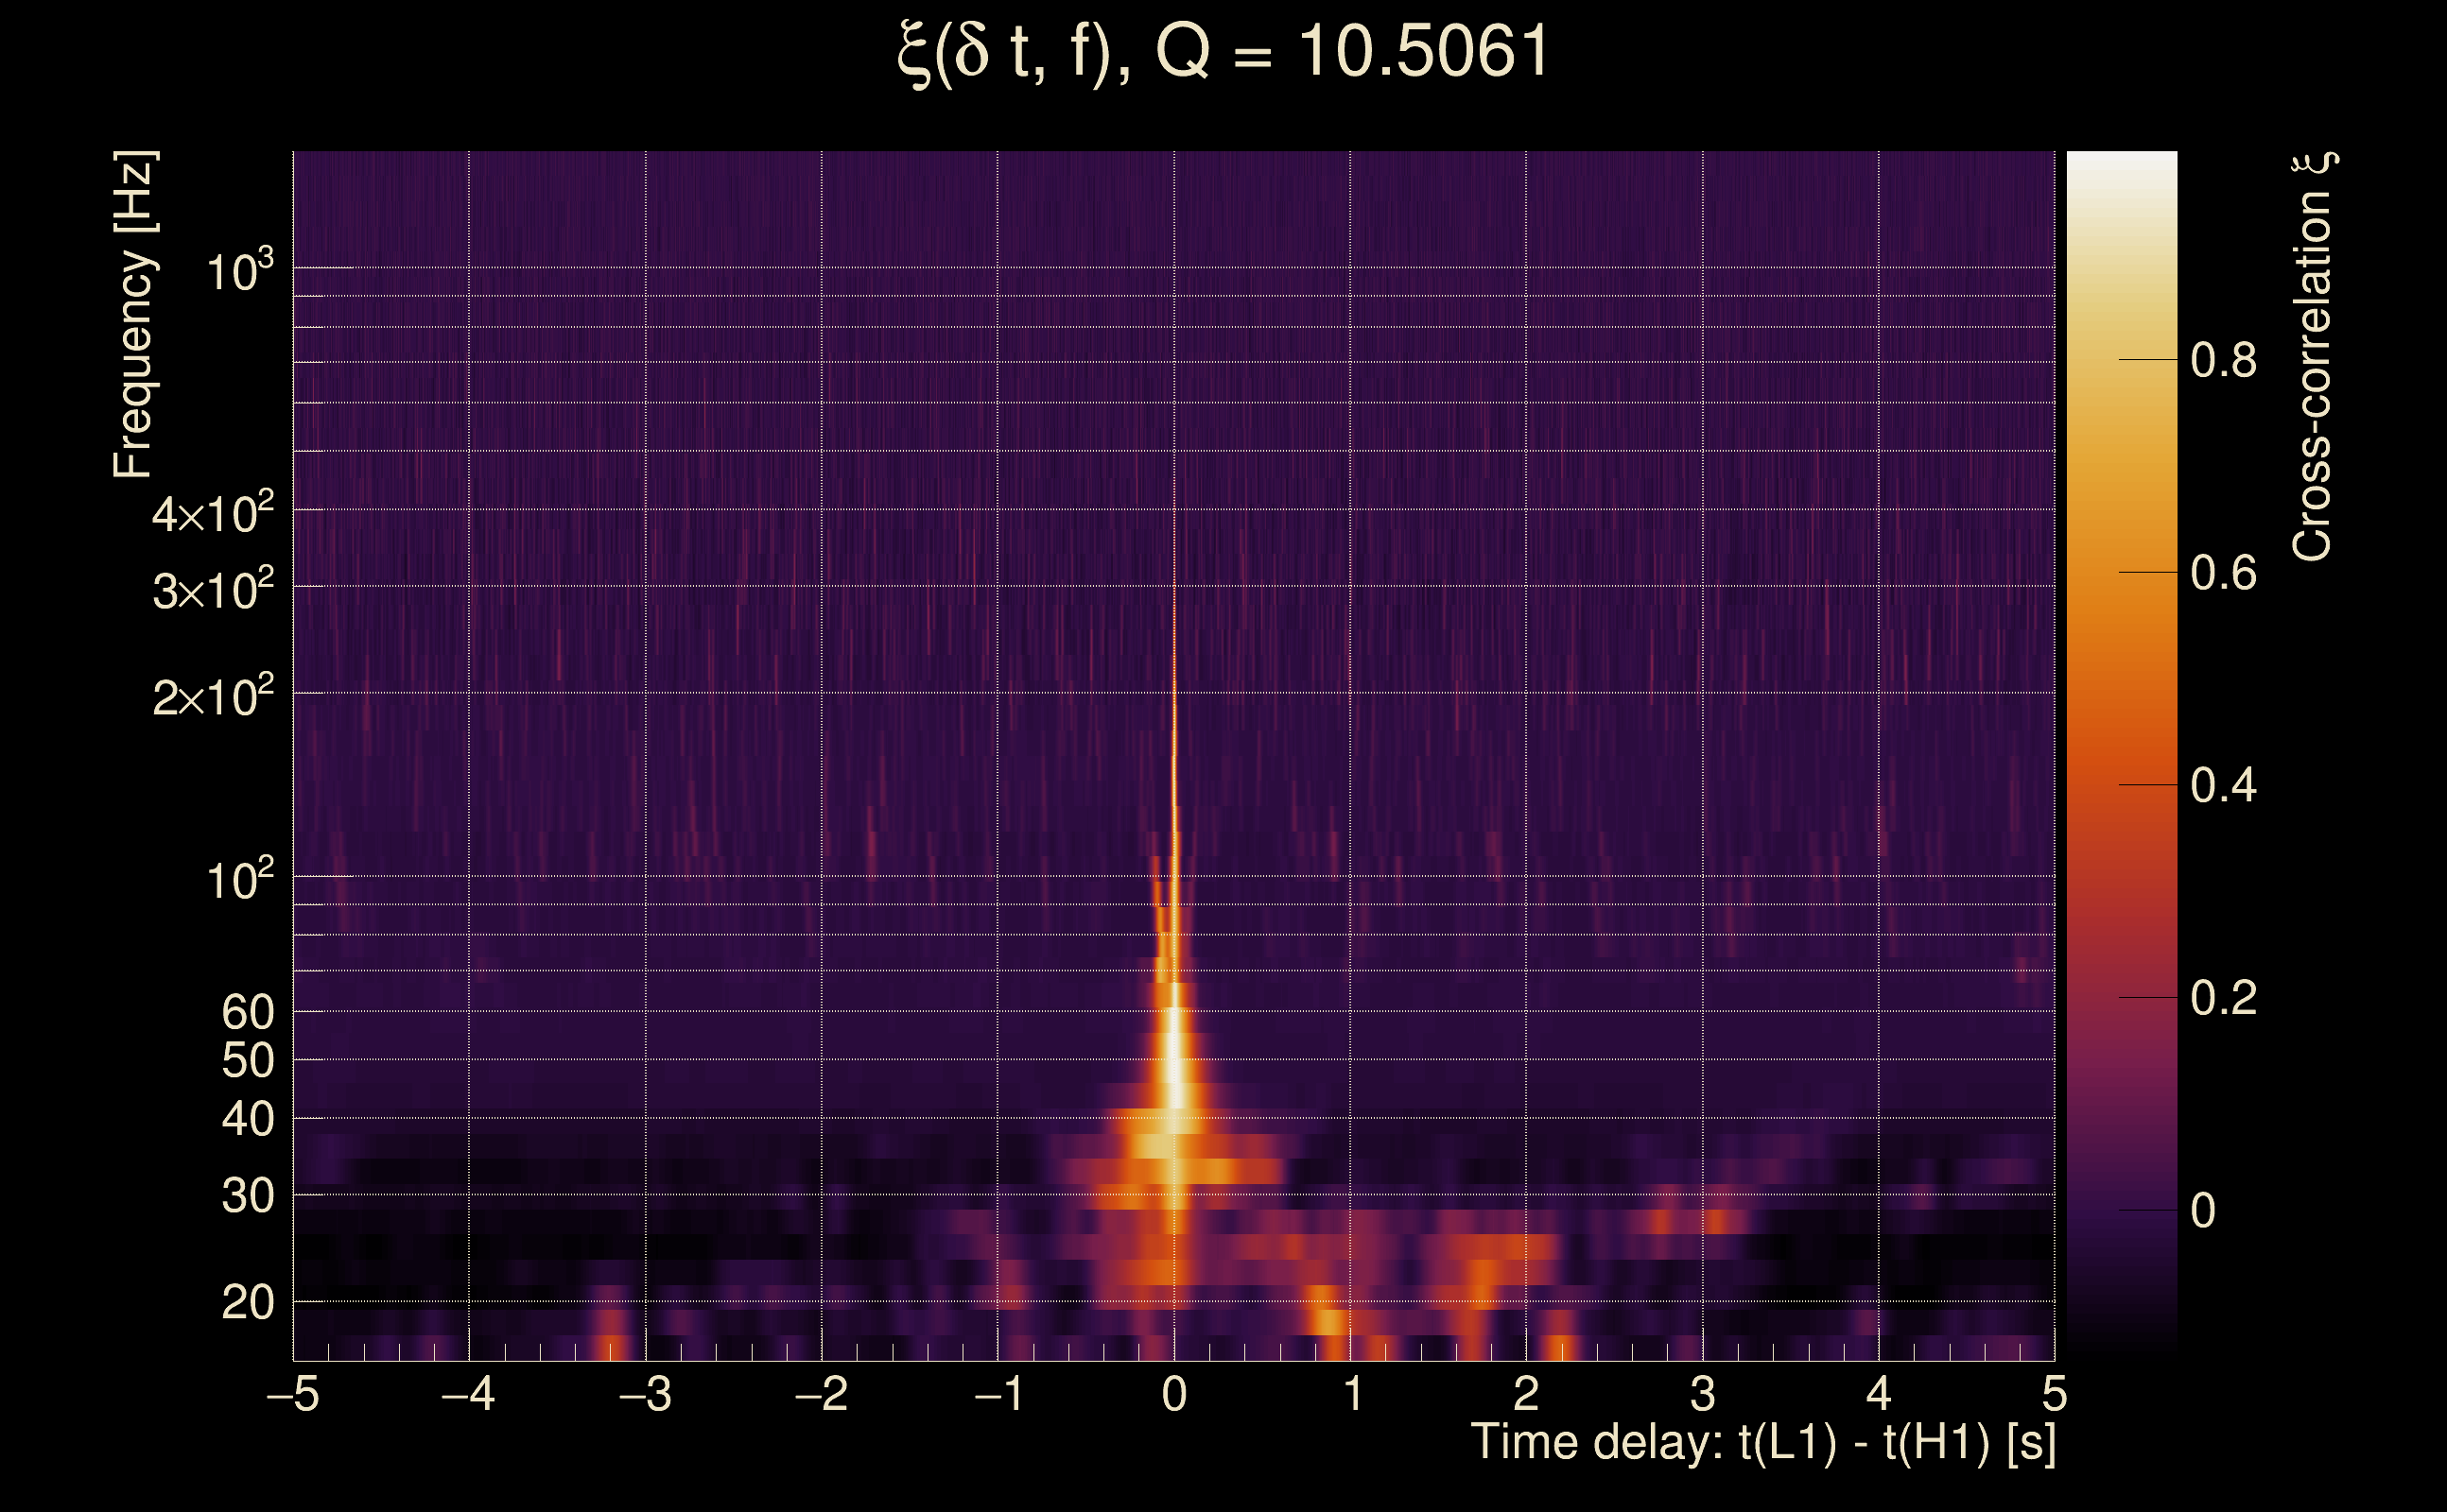
Task: Click the 0.8 tick label on the colorbar
Action: pos(2223,360)
